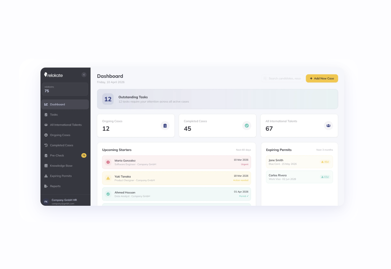The image size is (391, 269).
Task: Click the 18 Mar 2026 start date
Action: (x=241, y=176)
